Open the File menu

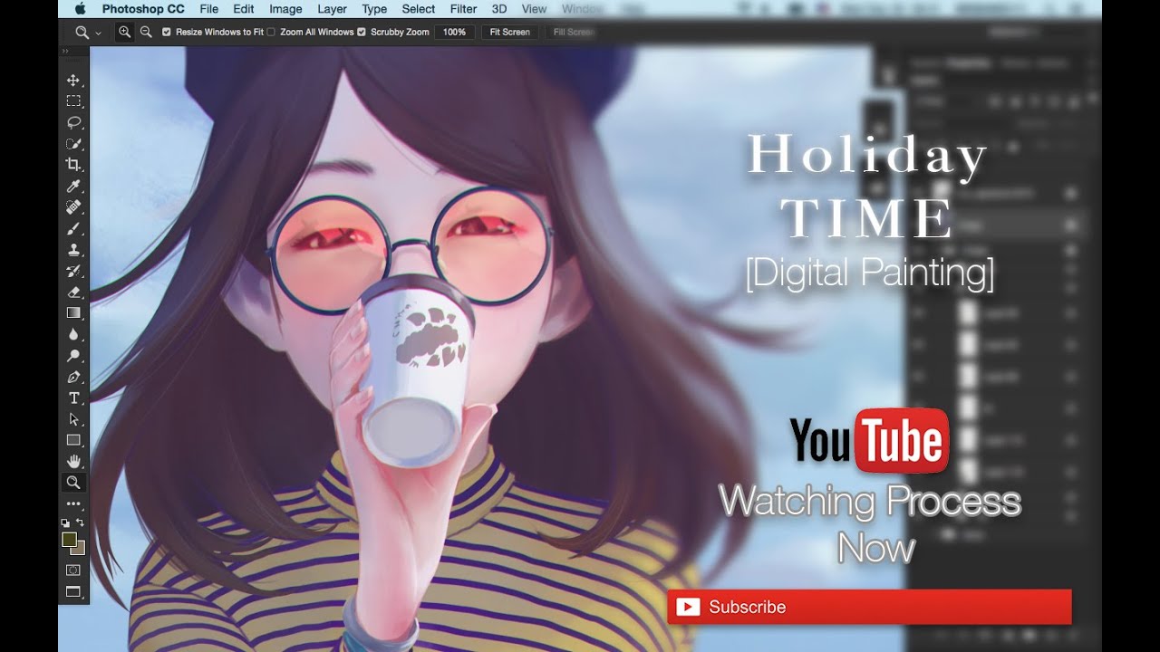(x=208, y=9)
